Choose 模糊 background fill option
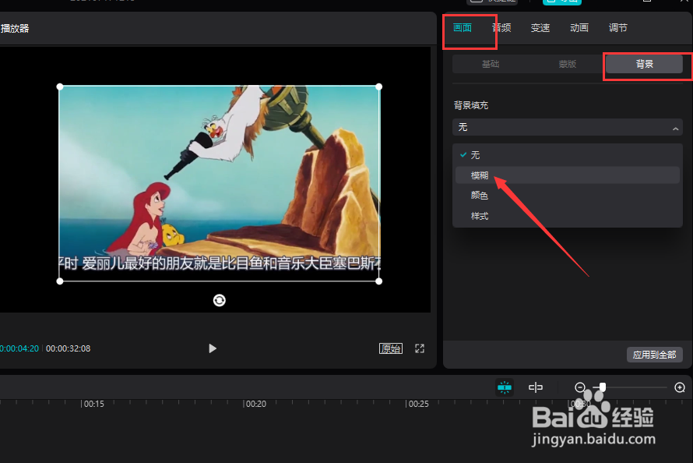This screenshot has width=693, height=463. tap(568, 175)
